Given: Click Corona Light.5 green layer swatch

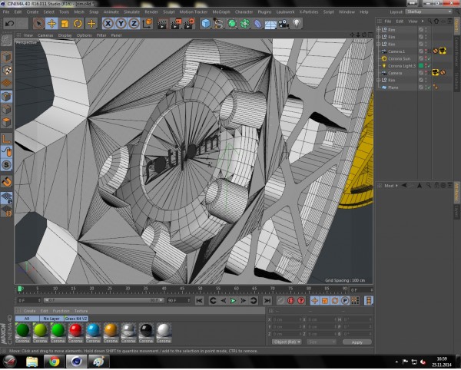Looking at the screenshot, I should click(x=421, y=66).
